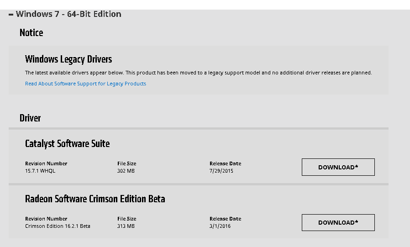Click the 15.7.1 WHQL revision number
This screenshot has height=247, width=410.
[x=40, y=171]
